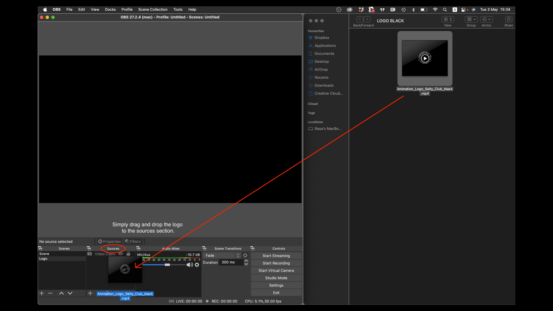553x311 pixels.
Task: Open the Fade transition properties gear
Action: click(x=245, y=255)
